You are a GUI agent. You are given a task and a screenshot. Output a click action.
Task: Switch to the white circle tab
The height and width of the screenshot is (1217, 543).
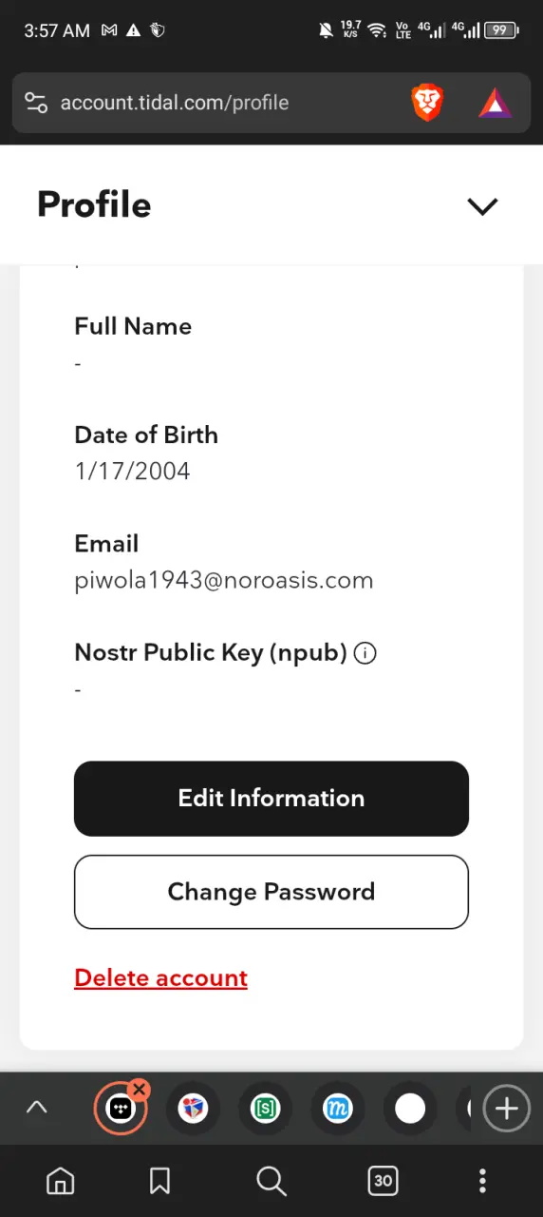tap(410, 1109)
